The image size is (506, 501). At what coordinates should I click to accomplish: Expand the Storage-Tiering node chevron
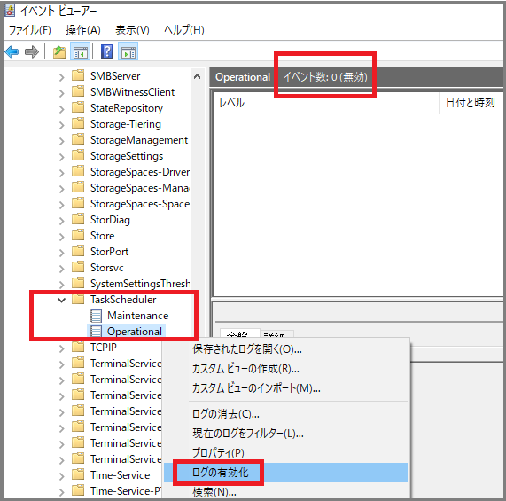click(62, 125)
